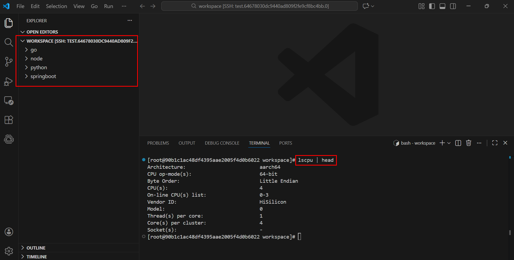The height and width of the screenshot is (260, 514).
Task: Click the aarch64 architecture value
Action: pyautogui.click(x=270, y=167)
